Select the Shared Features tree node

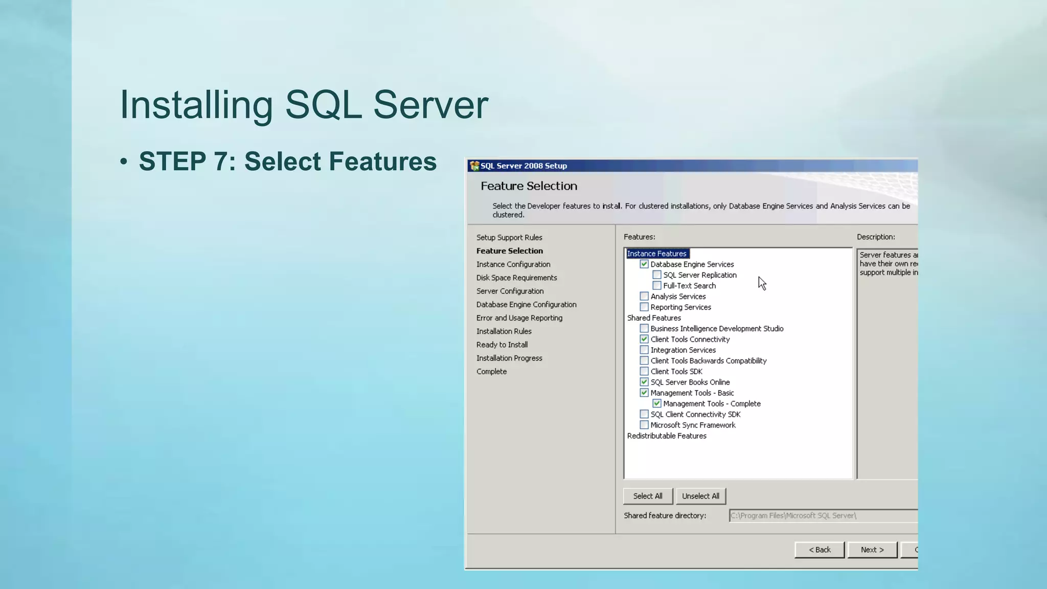pos(654,318)
